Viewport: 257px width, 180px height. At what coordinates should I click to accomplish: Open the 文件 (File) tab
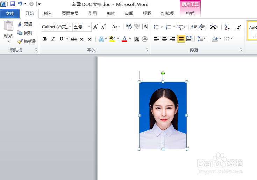10,13
